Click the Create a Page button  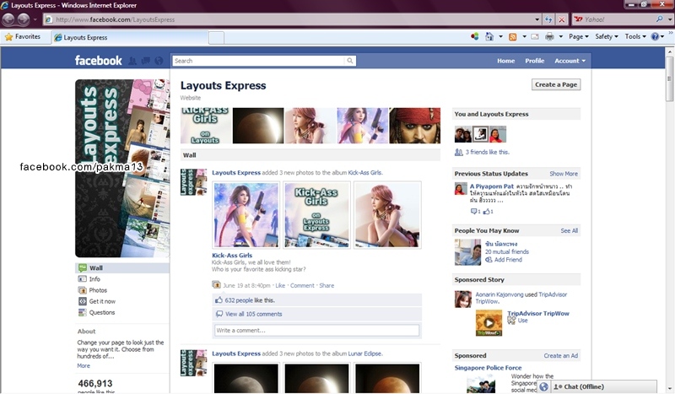click(x=556, y=85)
